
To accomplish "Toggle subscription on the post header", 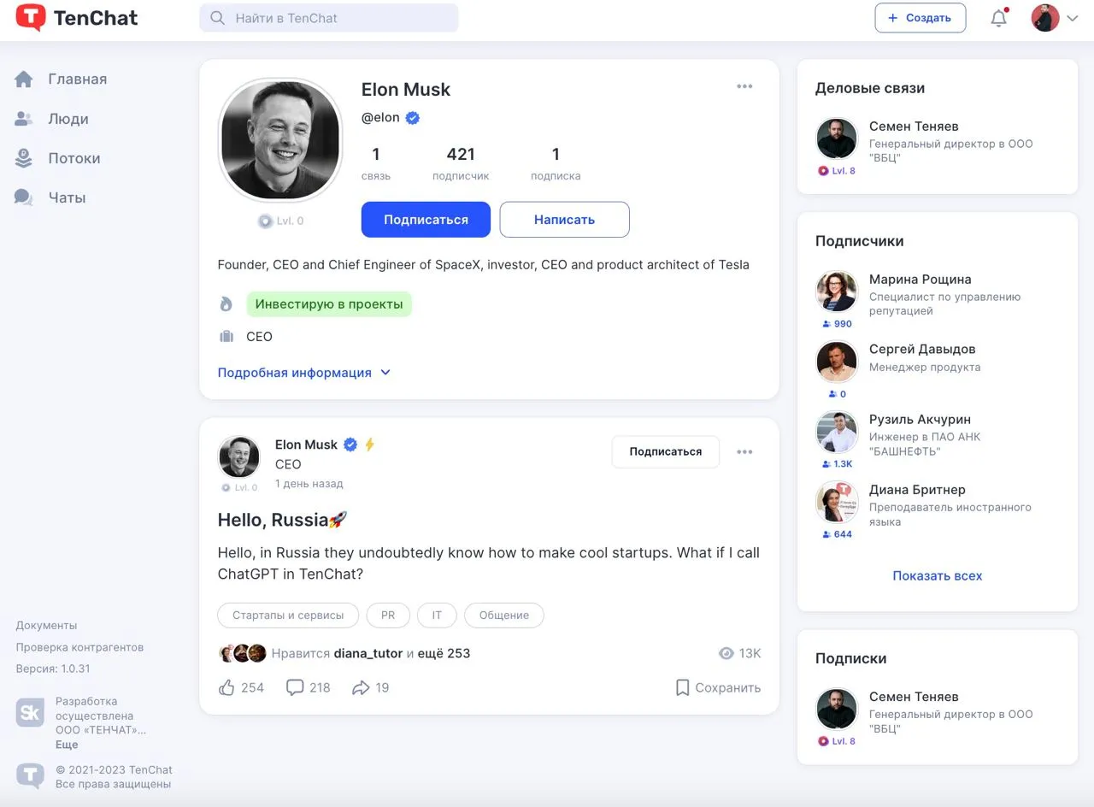I will (x=666, y=451).
